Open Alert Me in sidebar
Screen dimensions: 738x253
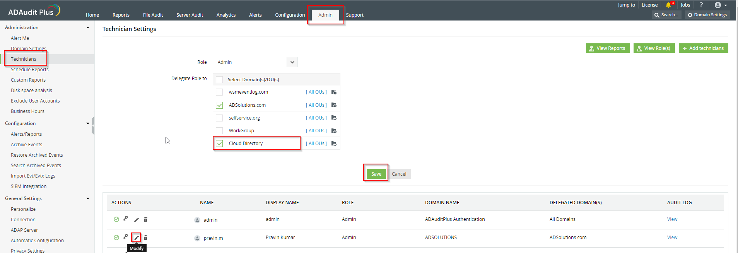tap(20, 38)
